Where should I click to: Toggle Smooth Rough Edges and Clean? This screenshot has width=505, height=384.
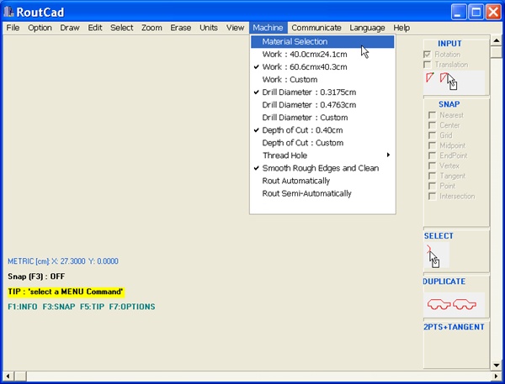(x=322, y=168)
